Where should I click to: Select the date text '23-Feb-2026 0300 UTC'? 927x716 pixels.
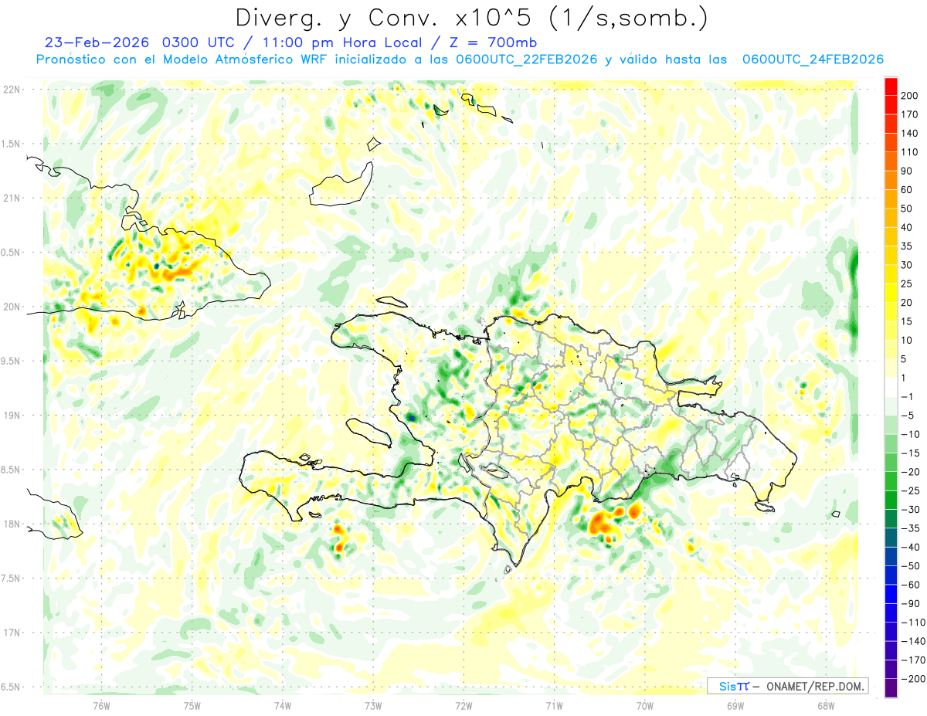pyautogui.click(x=141, y=42)
